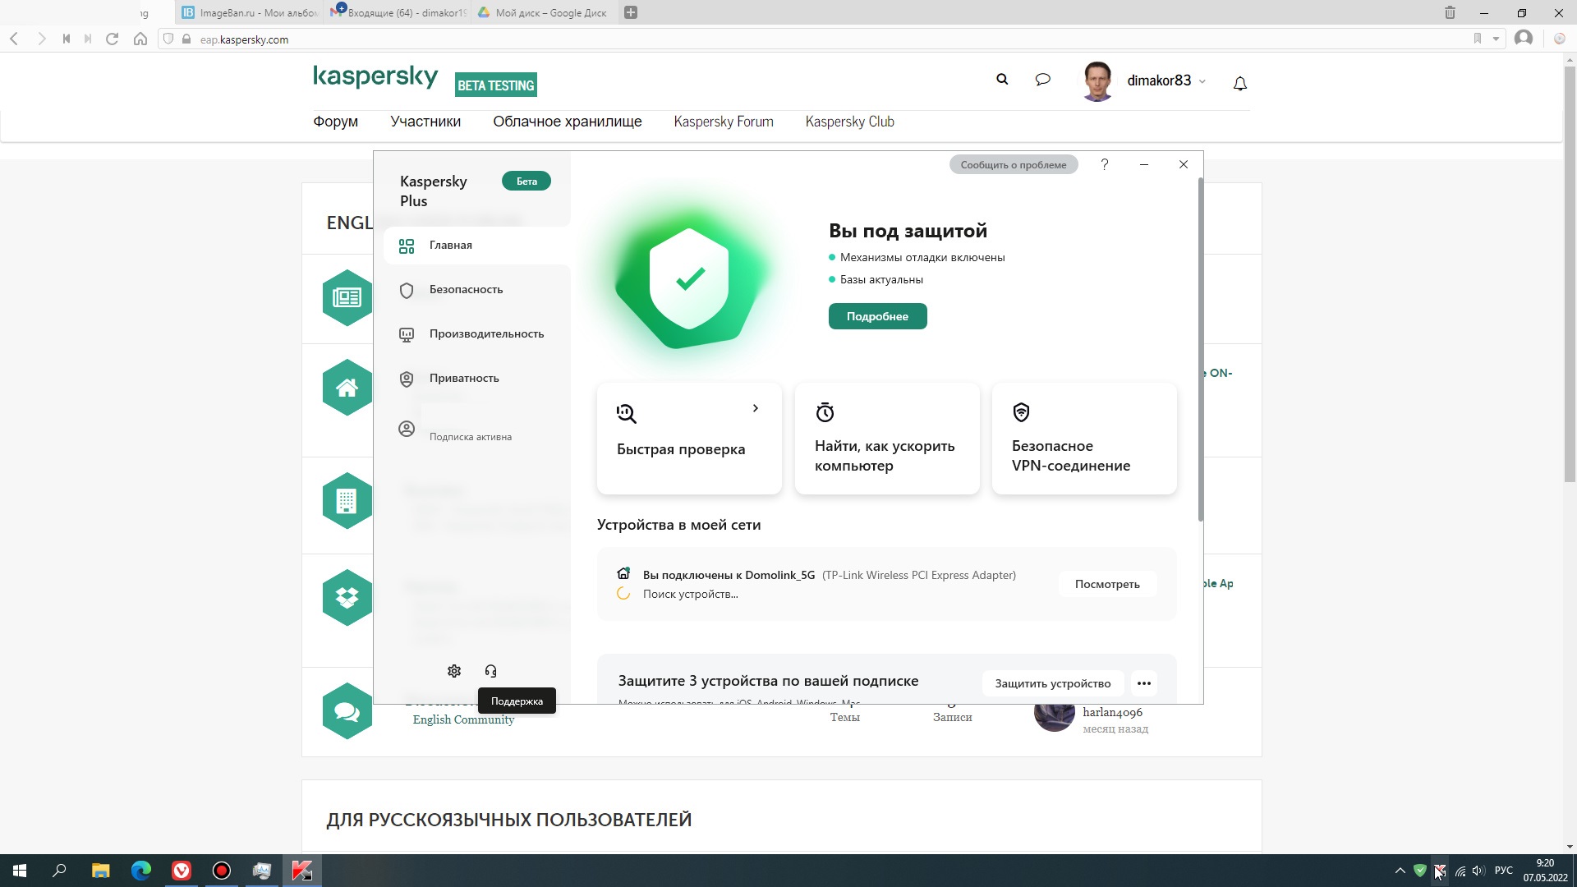The width and height of the screenshot is (1577, 887).
Task: Click forum search magnifier icon
Action: coord(1002,80)
